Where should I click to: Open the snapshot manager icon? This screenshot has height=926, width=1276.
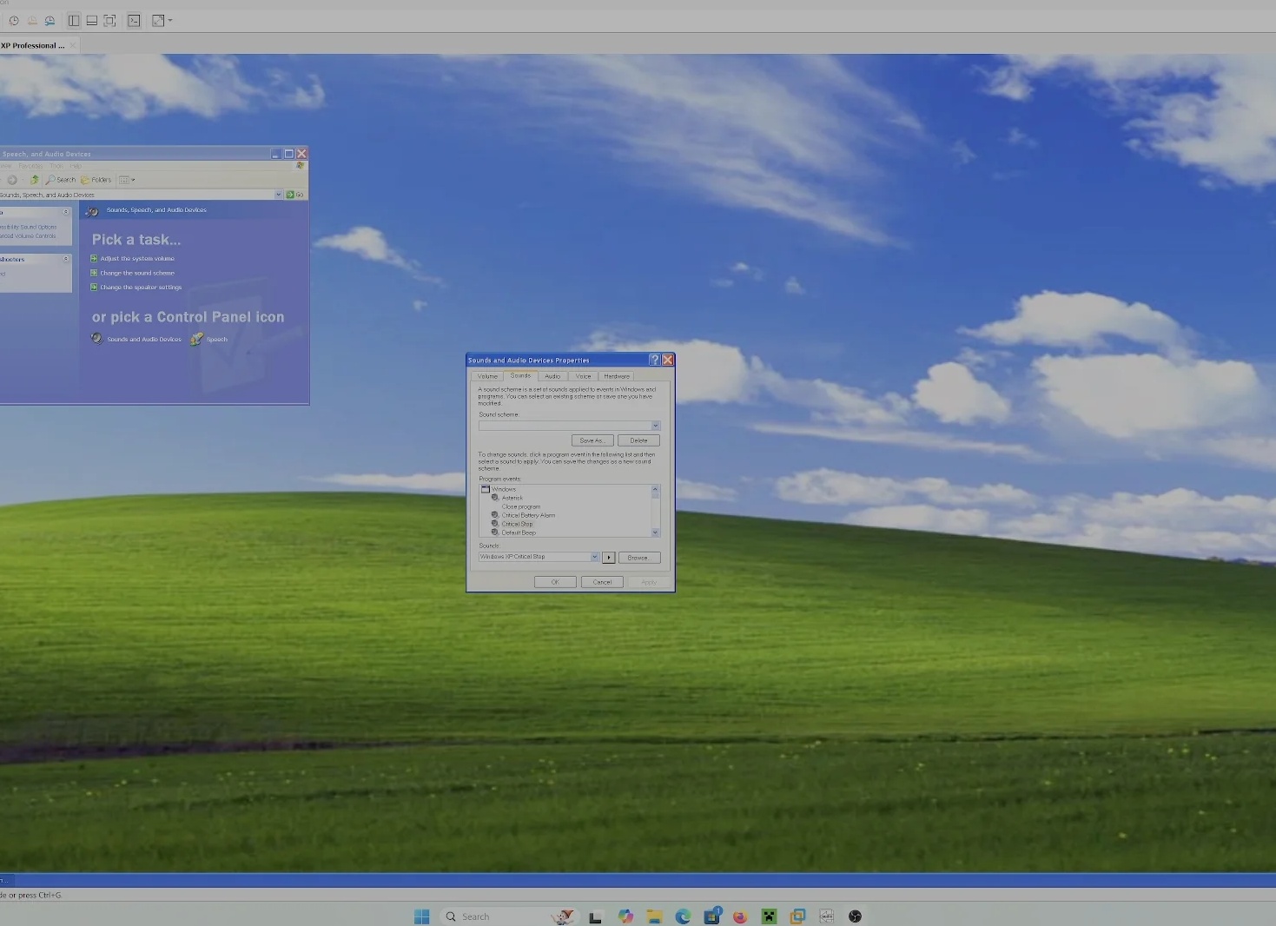click(50, 20)
